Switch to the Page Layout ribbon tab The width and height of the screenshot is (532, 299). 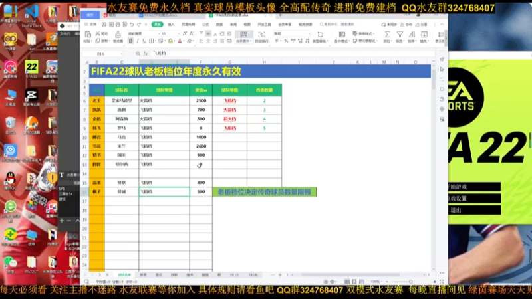point(188,25)
